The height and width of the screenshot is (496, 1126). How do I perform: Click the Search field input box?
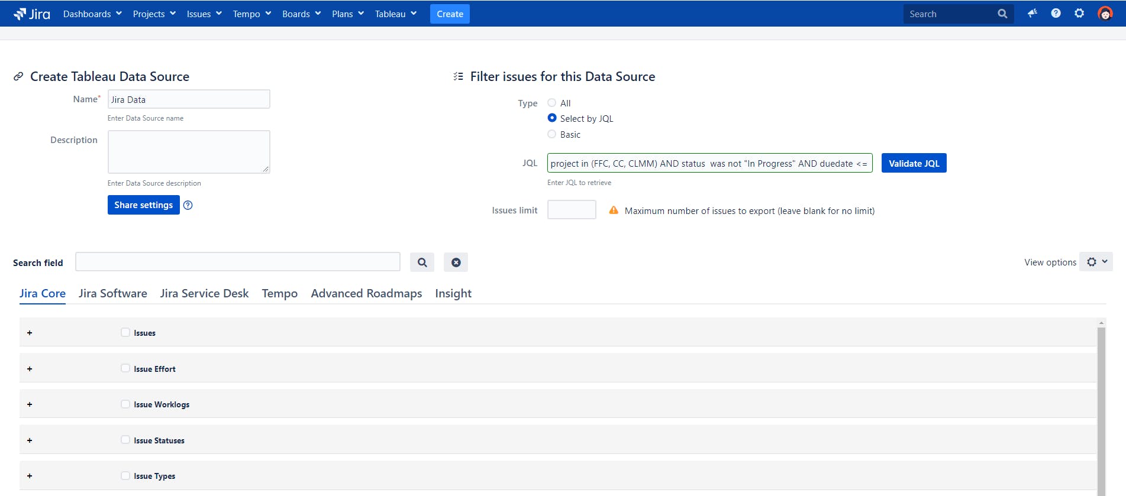click(x=238, y=262)
